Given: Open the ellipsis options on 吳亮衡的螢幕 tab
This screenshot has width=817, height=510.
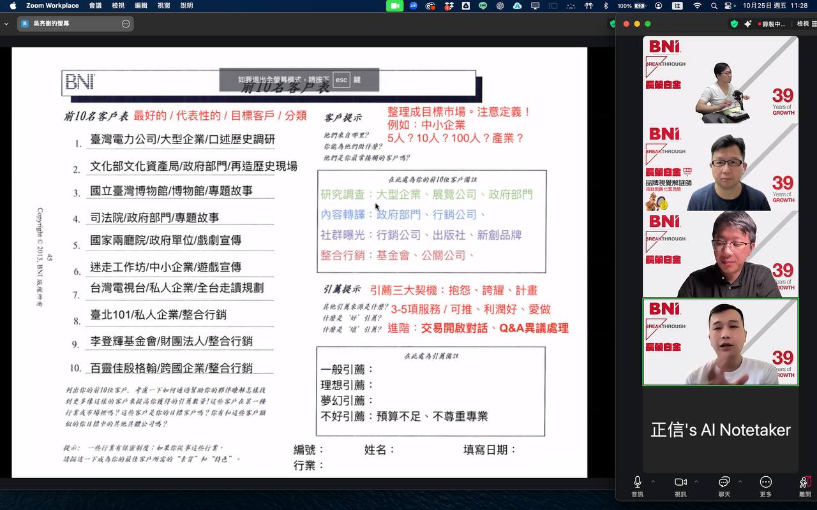Looking at the screenshot, I should [126, 24].
